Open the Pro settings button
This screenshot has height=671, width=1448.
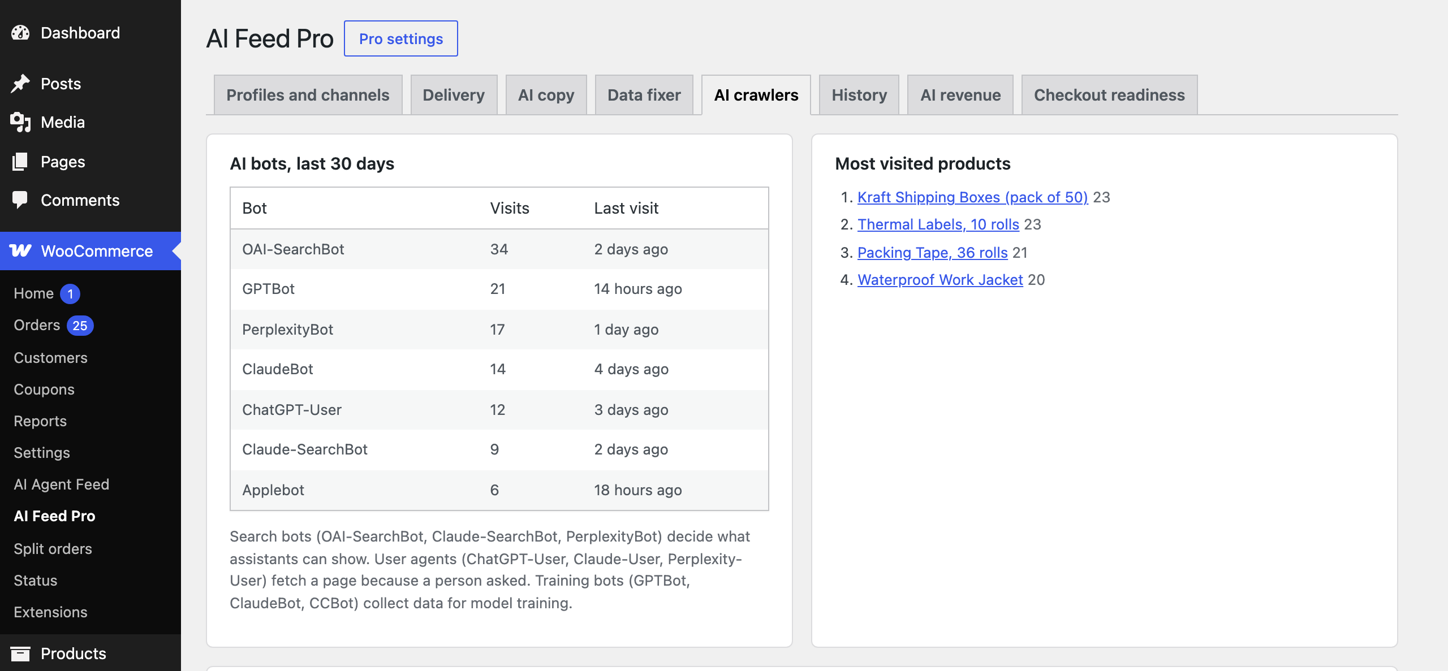[x=401, y=38]
